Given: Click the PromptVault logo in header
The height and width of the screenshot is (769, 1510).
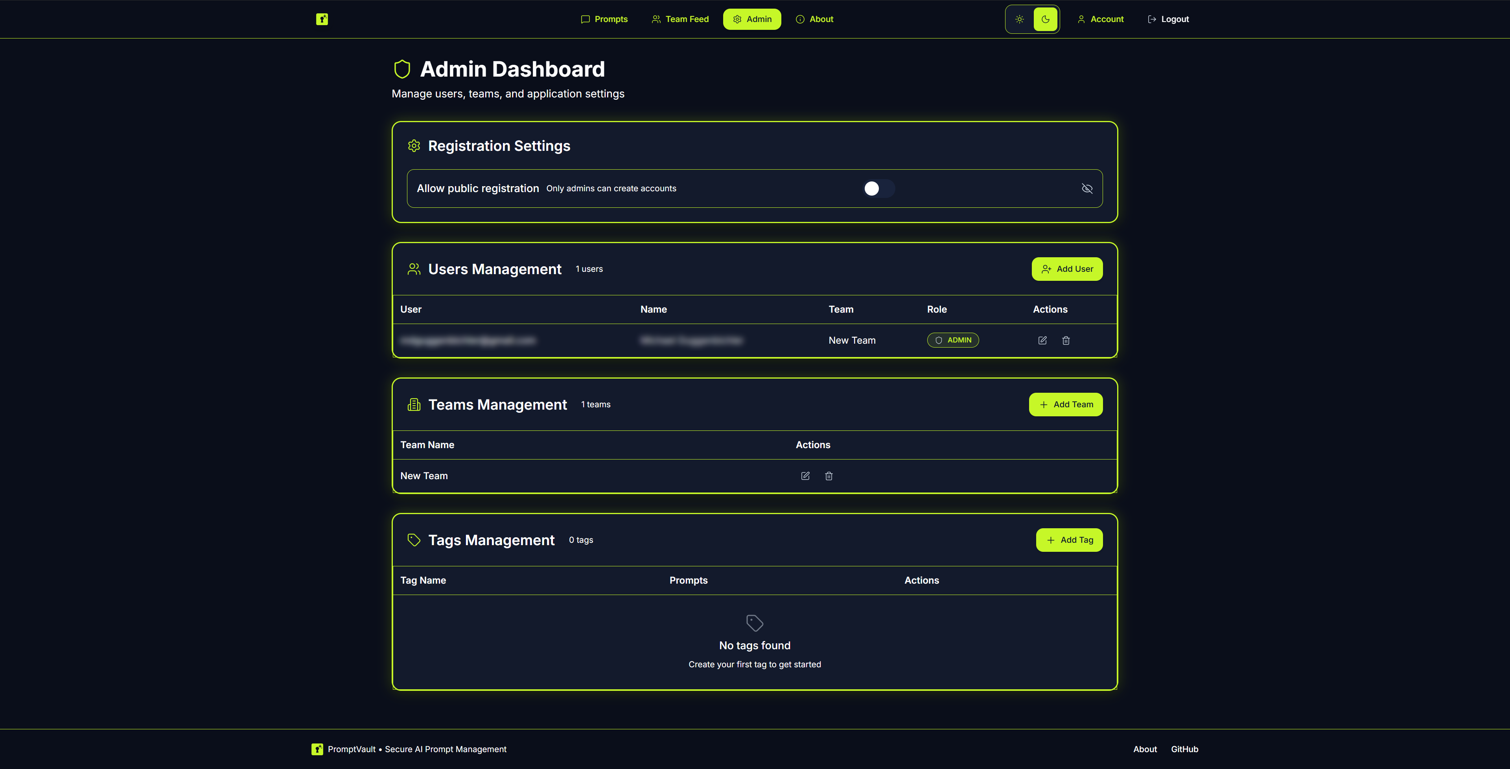Looking at the screenshot, I should pyautogui.click(x=322, y=19).
